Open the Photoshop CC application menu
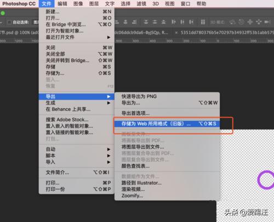274x222 pixels. pyautogui.click(x=19, y=4)
